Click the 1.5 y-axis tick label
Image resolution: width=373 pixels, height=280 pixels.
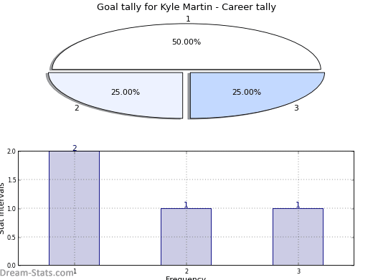pos(11,179)
